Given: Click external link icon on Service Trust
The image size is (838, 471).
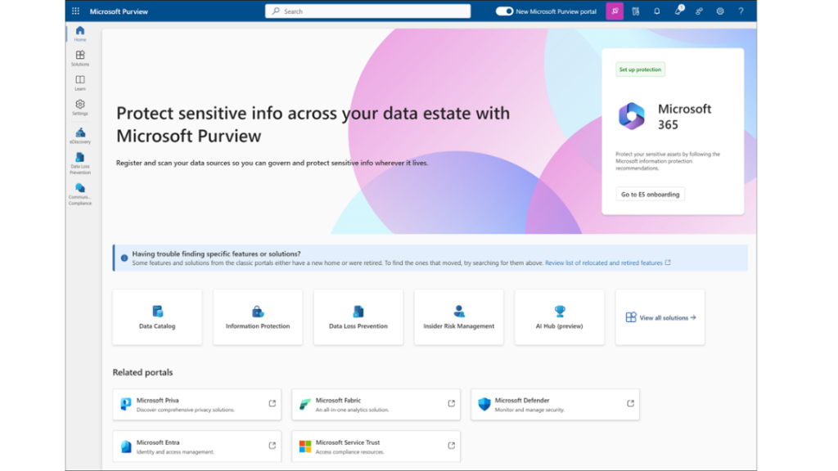Looking at the screenshot, I should coord(451,446).
